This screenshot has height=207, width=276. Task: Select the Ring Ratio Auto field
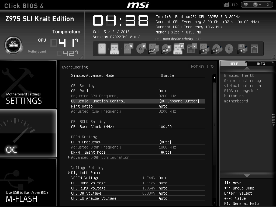(x=163, y=106)
